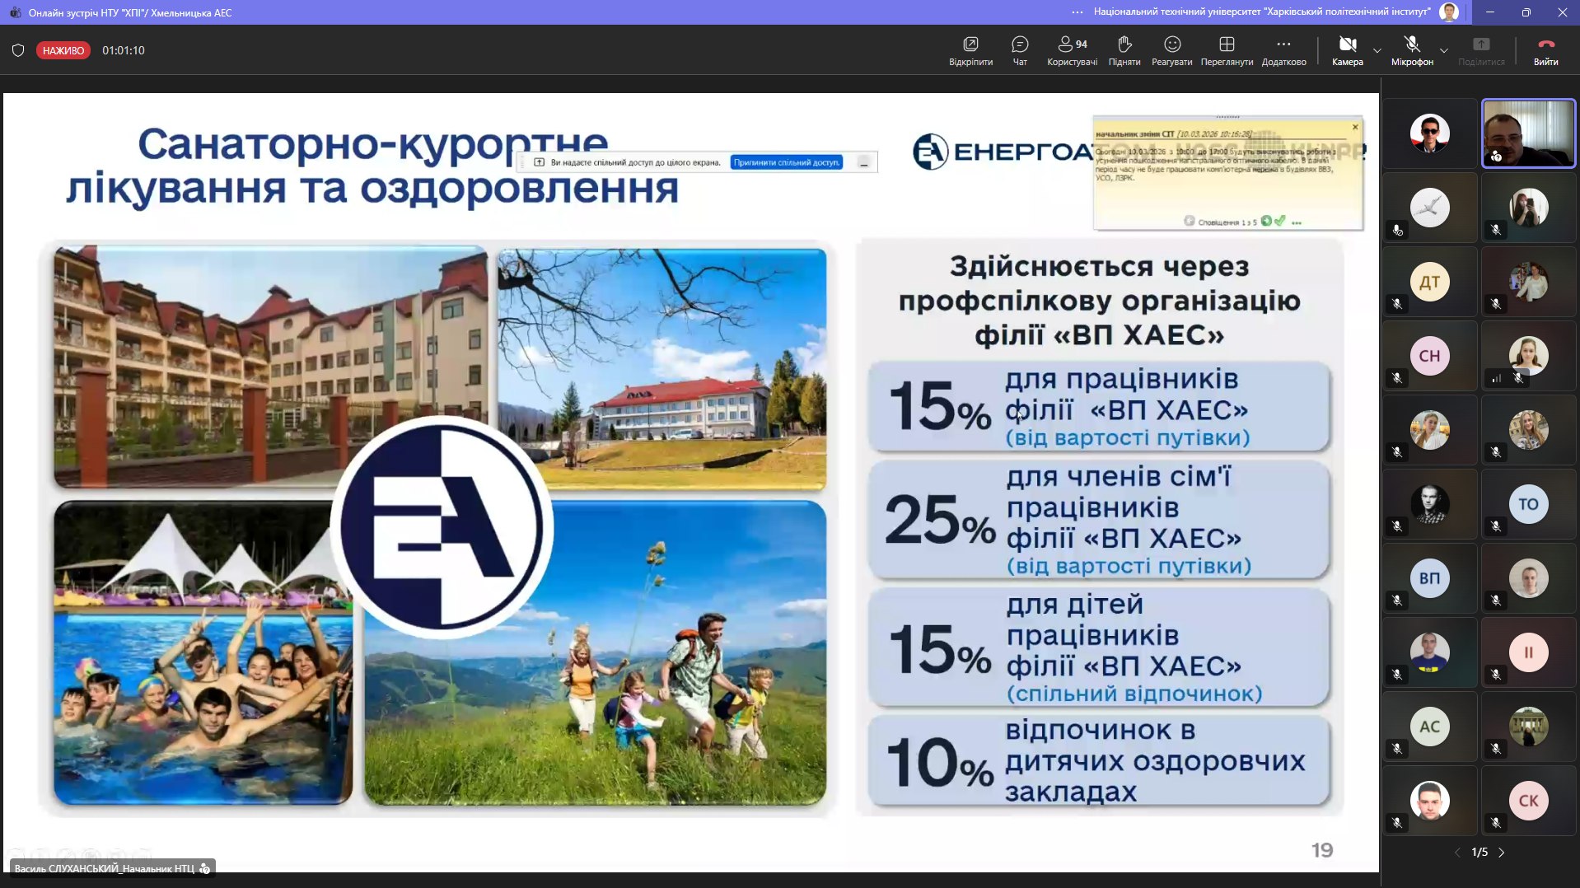1580x888 pixels.
Task: Click the shield privacy icon
Action: point(18,50)
